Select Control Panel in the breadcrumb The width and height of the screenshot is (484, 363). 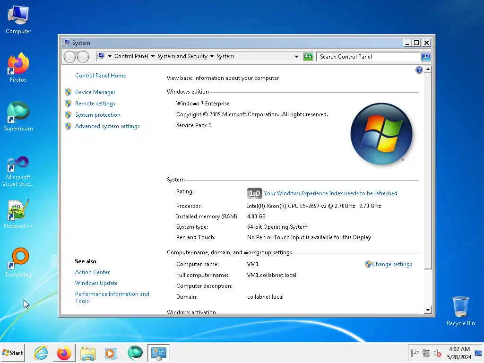[x=131, y=56]
